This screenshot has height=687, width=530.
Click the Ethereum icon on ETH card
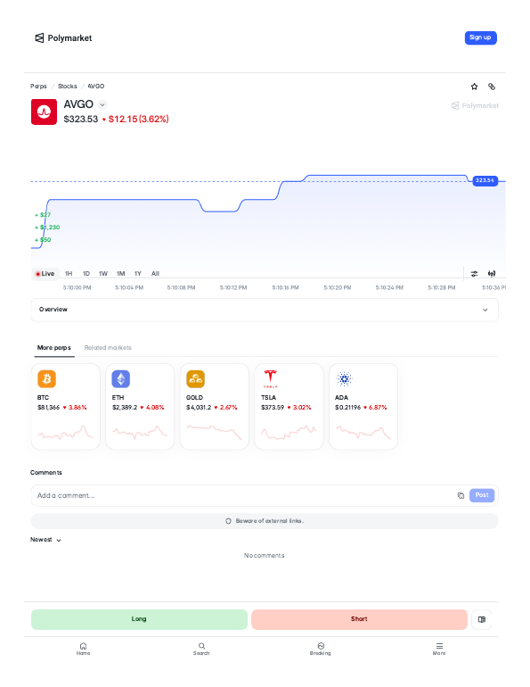(x=121, y=379)
